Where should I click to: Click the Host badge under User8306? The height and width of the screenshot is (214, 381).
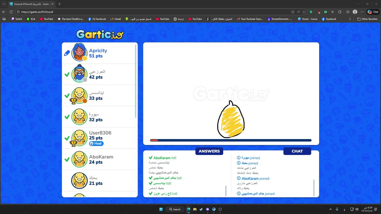(x=96, y=144)
